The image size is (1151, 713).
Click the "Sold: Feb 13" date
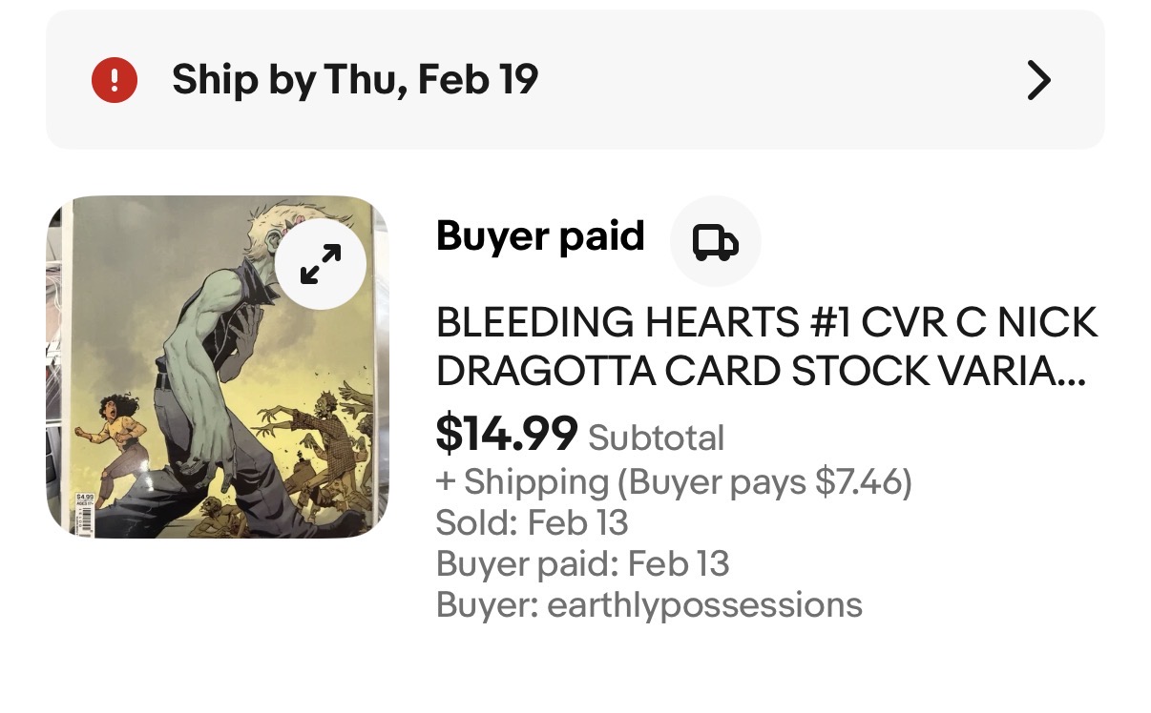[533, 522]
